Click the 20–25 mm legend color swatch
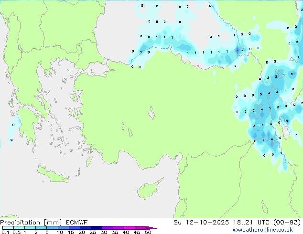The height and width of the screenshot is (234, 303). click(x=85, y=228)
